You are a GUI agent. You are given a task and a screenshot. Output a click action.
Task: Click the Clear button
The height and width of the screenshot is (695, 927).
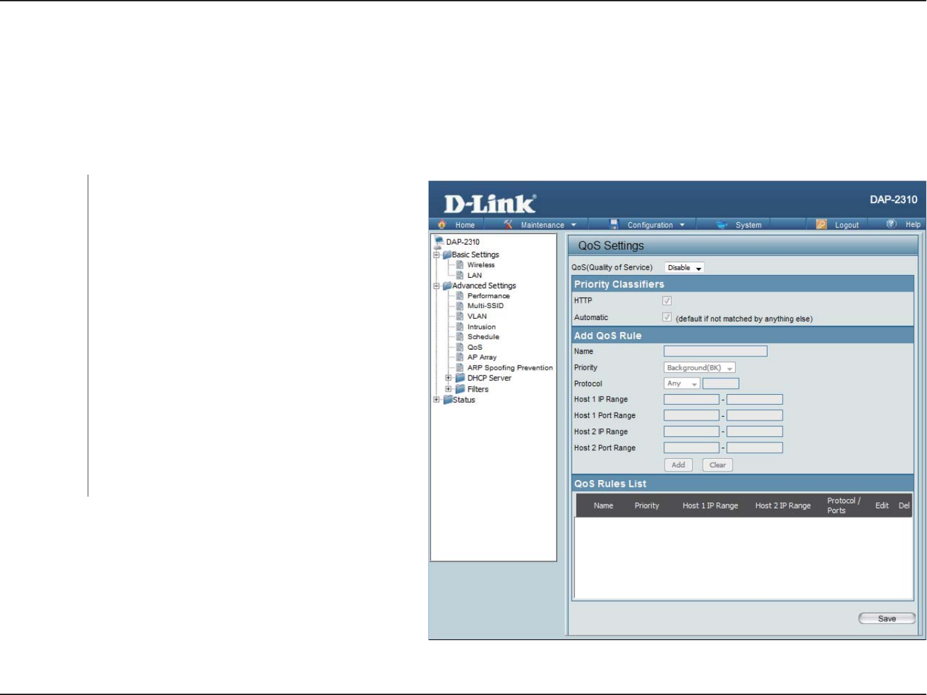point(718,465)
